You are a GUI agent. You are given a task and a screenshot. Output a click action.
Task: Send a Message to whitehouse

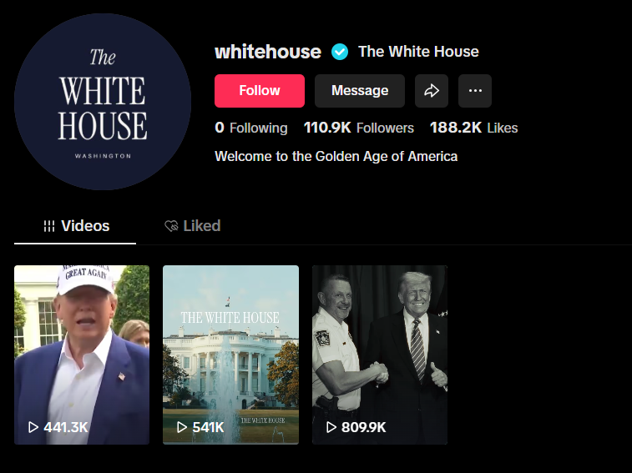pyautogui.click(x=360, y=91)
